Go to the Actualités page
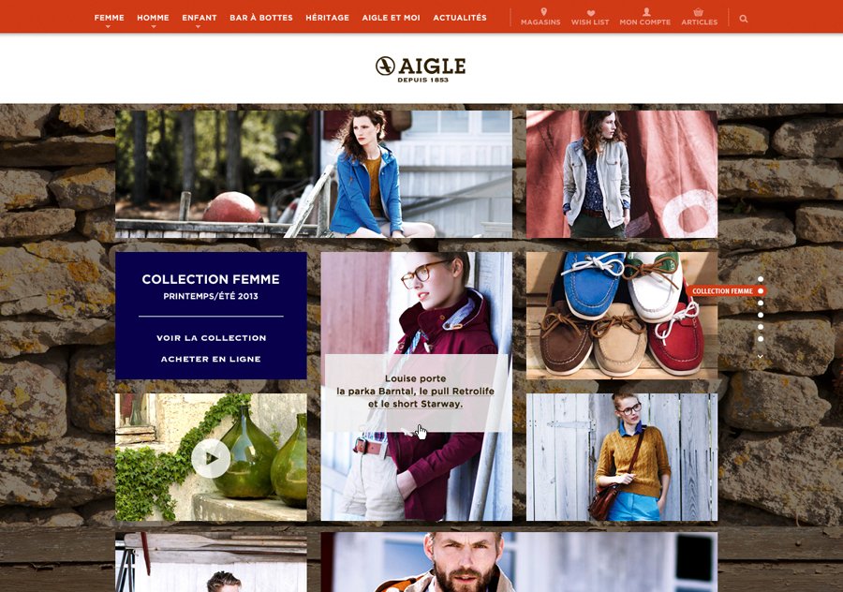This screenshot has width=843, height=592. click(460, 18)
